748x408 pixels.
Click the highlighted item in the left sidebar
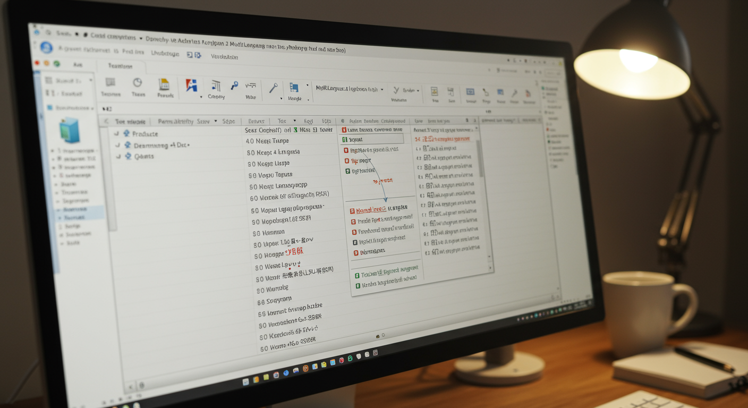[x=75, y=210]
